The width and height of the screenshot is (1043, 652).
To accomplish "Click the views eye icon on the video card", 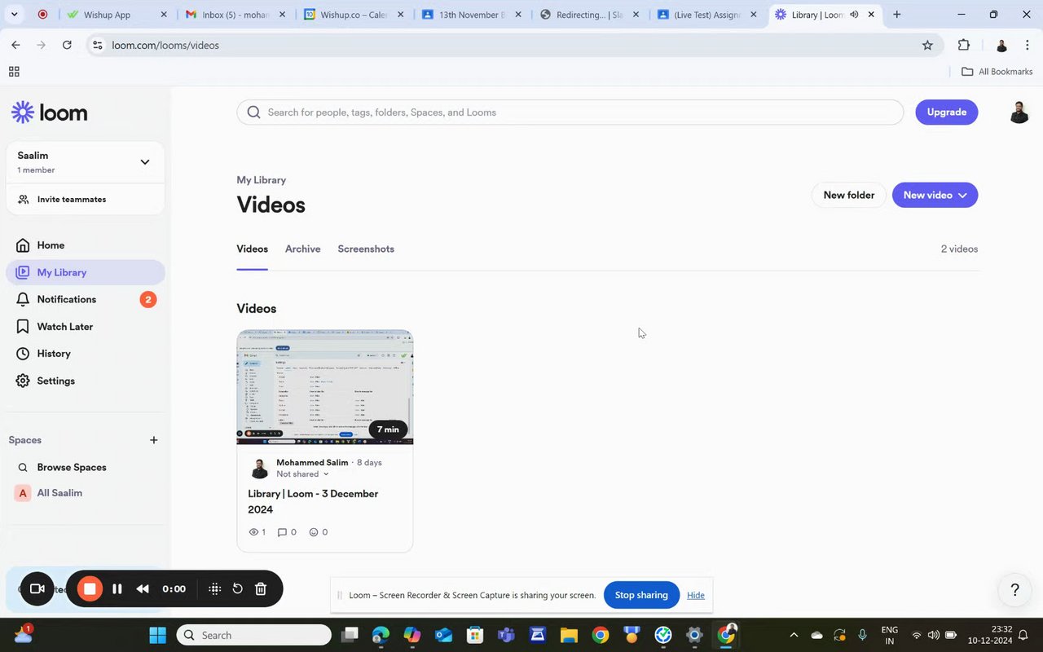I will coord(253,532).
